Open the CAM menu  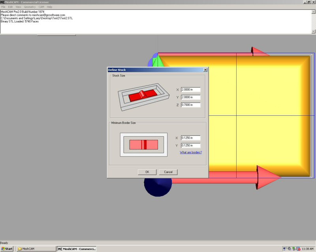point(41,7)
